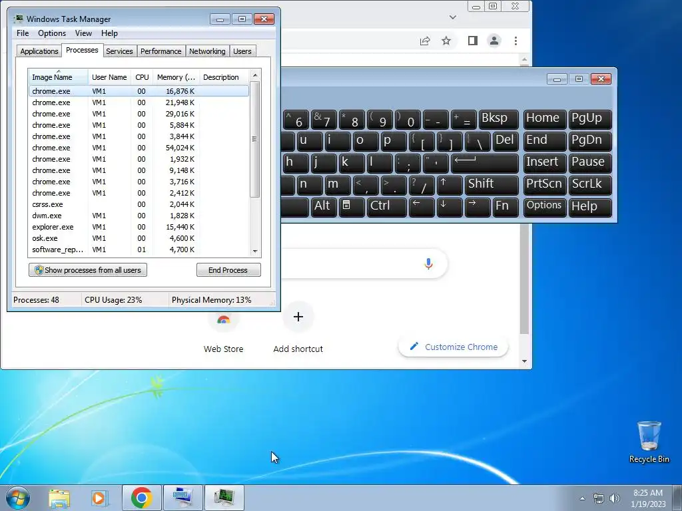Click the PrtScn key

click(545, 186)
